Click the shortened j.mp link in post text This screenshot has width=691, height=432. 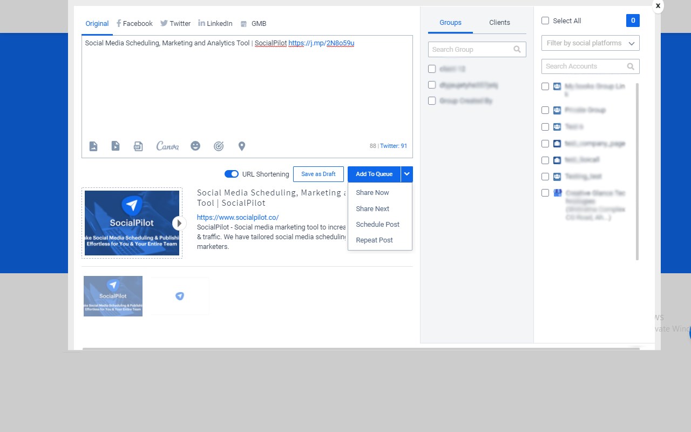pyautogui.click(x=321, y=43)
